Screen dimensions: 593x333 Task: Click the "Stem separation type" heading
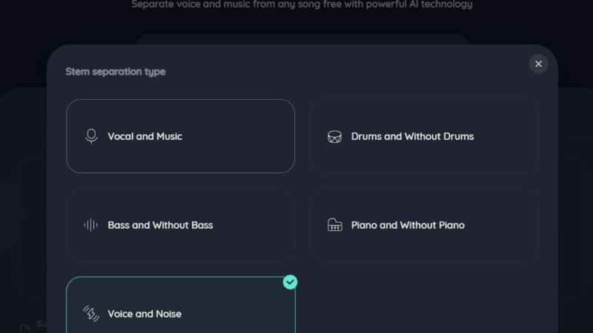[x=116, y=72]
